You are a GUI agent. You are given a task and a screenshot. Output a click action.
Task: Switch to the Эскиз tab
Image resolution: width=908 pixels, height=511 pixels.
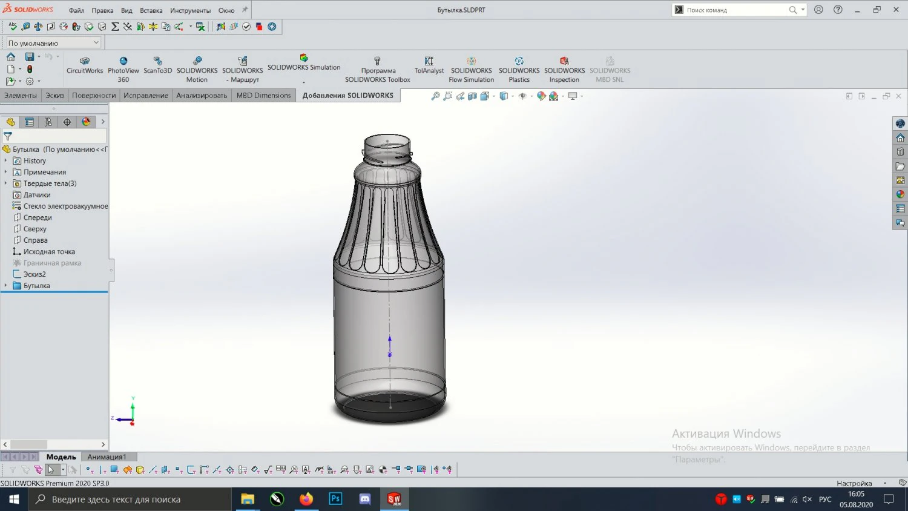pos(54,96)
